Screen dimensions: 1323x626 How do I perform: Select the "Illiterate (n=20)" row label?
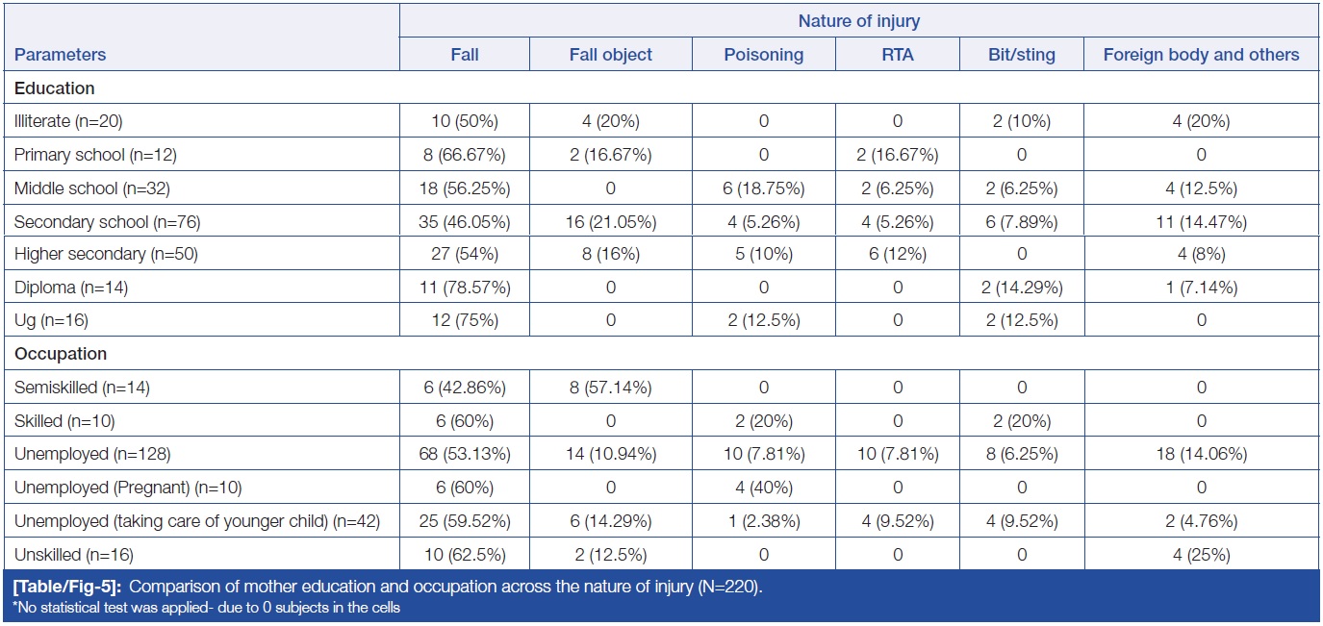pyautogui.click(x=68, y=121)
